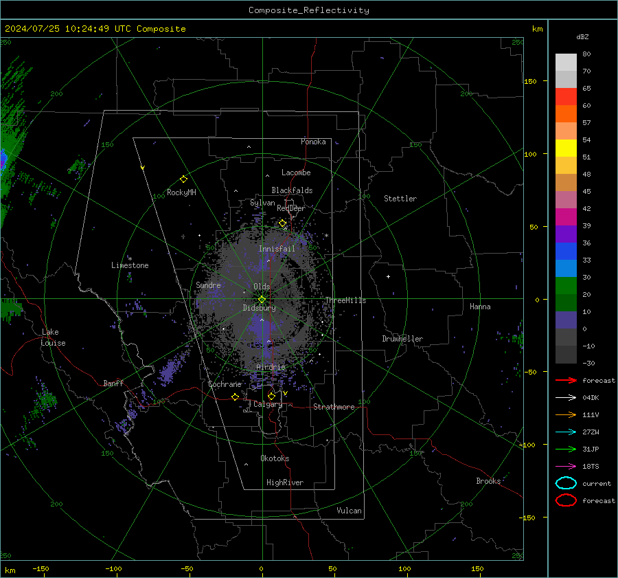Image resolution: width=618 pixels, height=578 pixels.
Task: Click the white 04DK arrow icon
Action: (566, 398)
